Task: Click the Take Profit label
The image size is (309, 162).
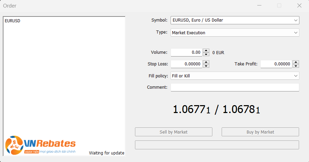Action: click(246, 64)
